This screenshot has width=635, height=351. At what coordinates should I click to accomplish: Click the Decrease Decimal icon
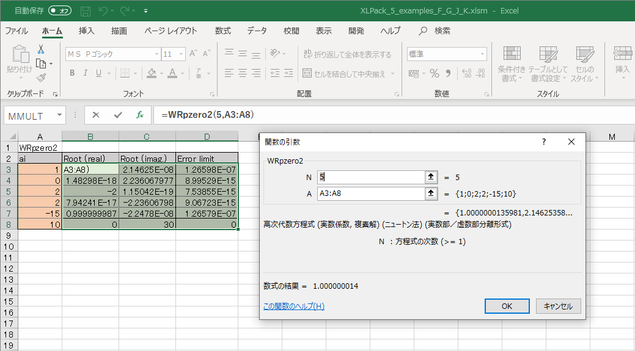(x=480, y=73)
